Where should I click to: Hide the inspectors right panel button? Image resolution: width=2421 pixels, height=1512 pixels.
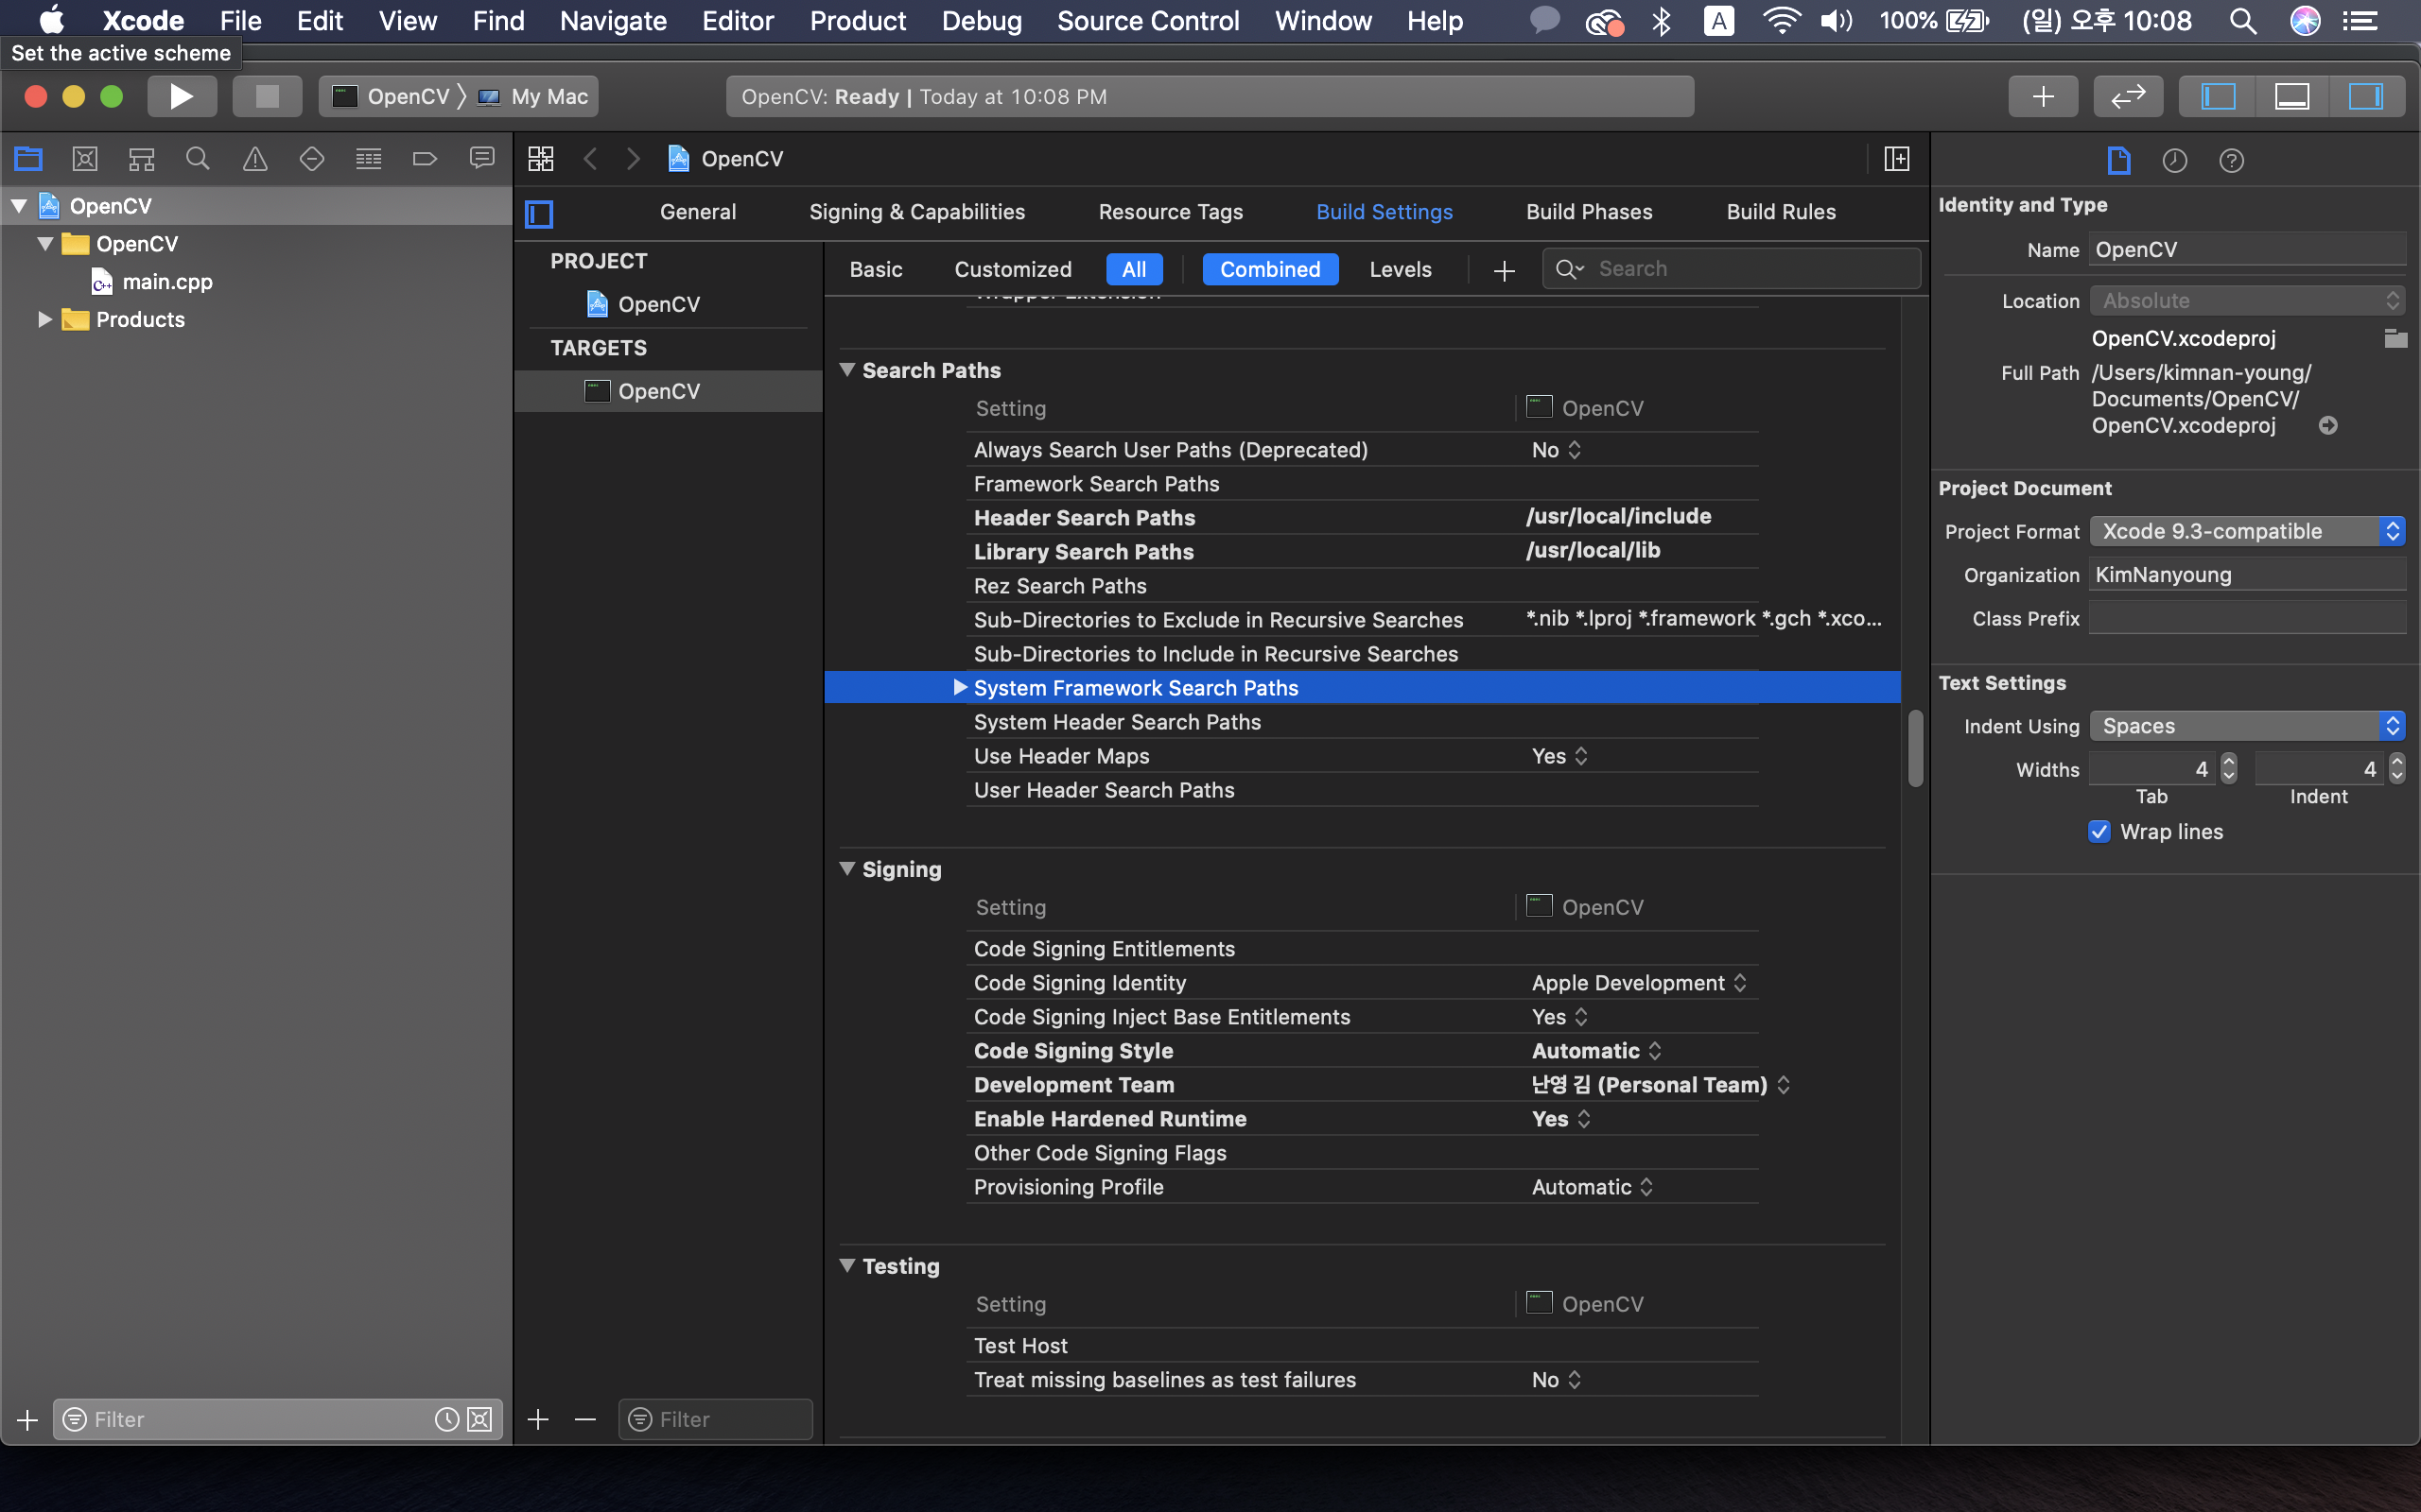pyautogui.click(x=2366, y=96)
